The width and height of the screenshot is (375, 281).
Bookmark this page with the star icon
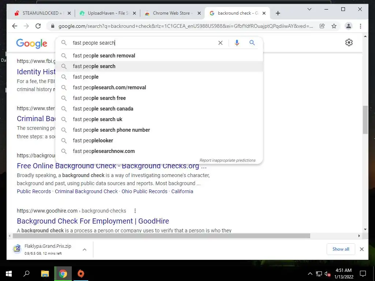(334, 26)
